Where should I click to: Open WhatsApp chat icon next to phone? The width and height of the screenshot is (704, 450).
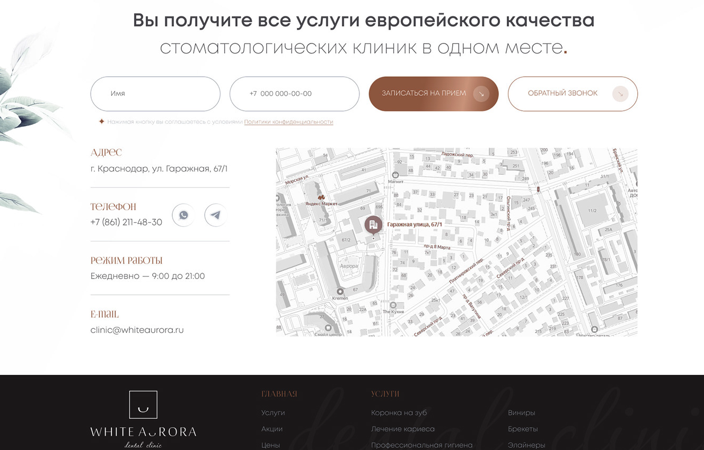coord(183,215)
